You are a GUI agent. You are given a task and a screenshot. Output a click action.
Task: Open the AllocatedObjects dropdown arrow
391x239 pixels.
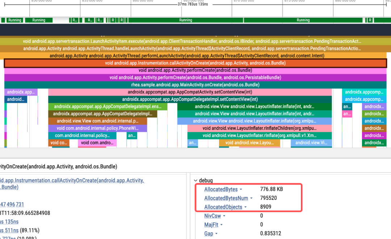[245, 207]
